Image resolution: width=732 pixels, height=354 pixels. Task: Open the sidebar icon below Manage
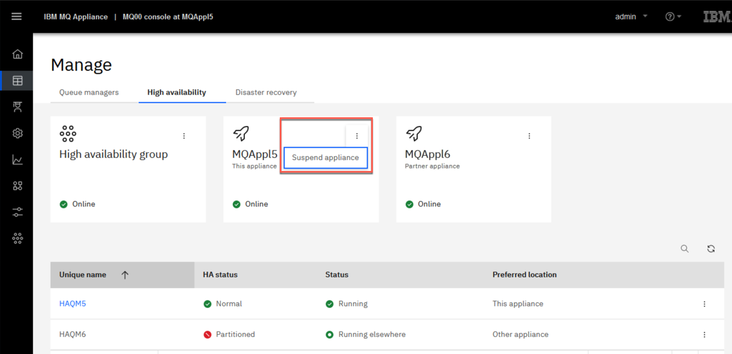18,107
